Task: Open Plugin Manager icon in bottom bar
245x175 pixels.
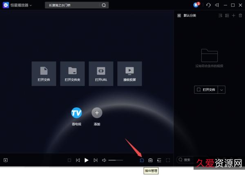Action: [142, 160]
